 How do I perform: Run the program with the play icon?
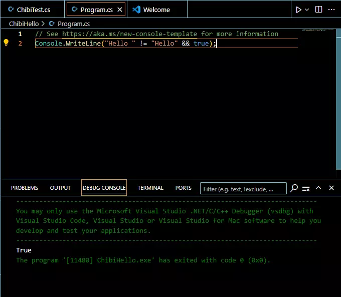[x=298, y=10]
